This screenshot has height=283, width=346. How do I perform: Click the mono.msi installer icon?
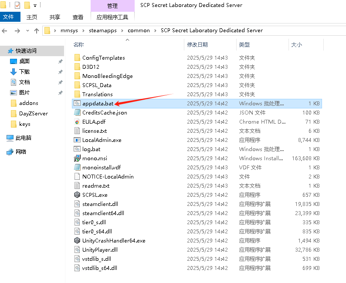click(x=77, y=158)
